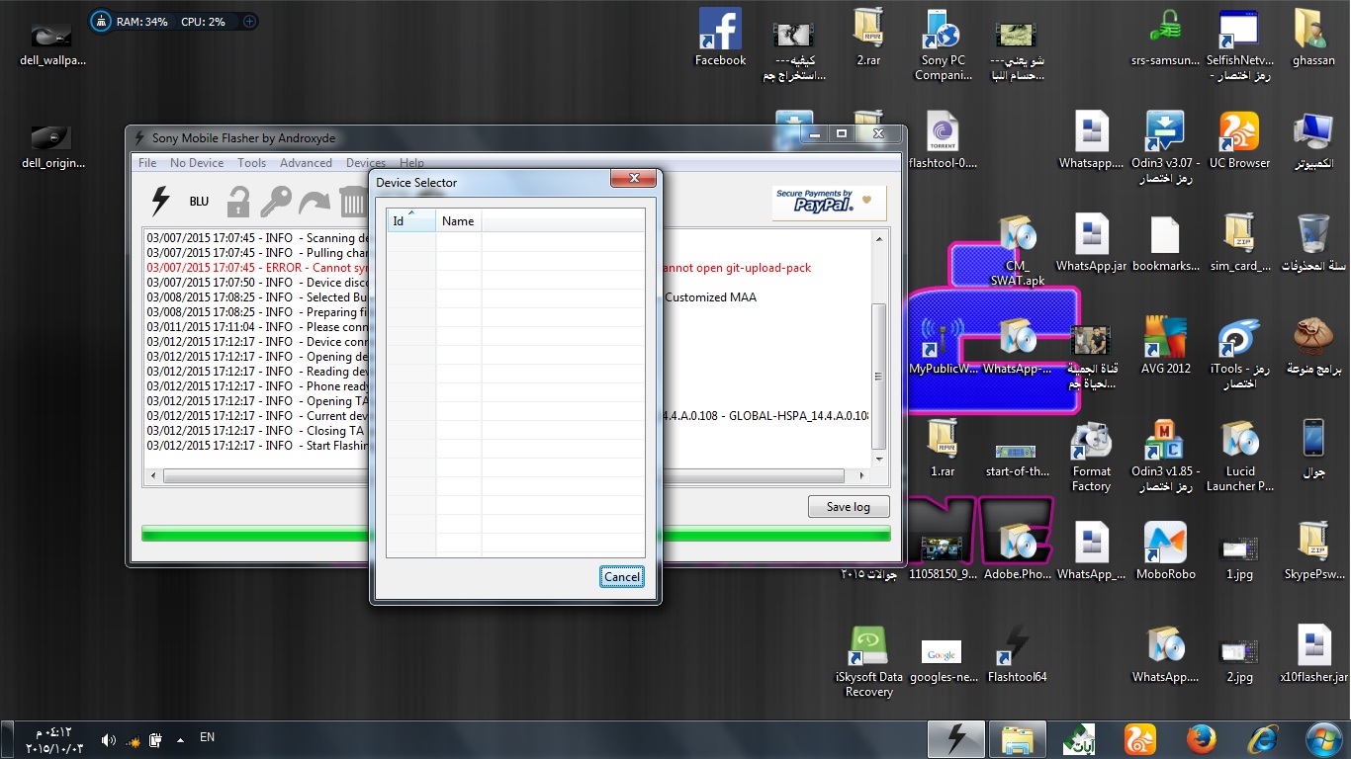Show hidden tray icons with the arrow
This screenshot has width=1351, height=759.
click(179, 739)
